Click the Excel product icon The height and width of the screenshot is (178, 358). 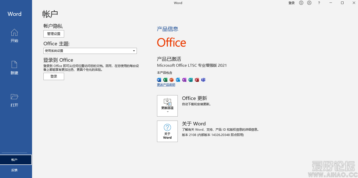pos(165,80)
